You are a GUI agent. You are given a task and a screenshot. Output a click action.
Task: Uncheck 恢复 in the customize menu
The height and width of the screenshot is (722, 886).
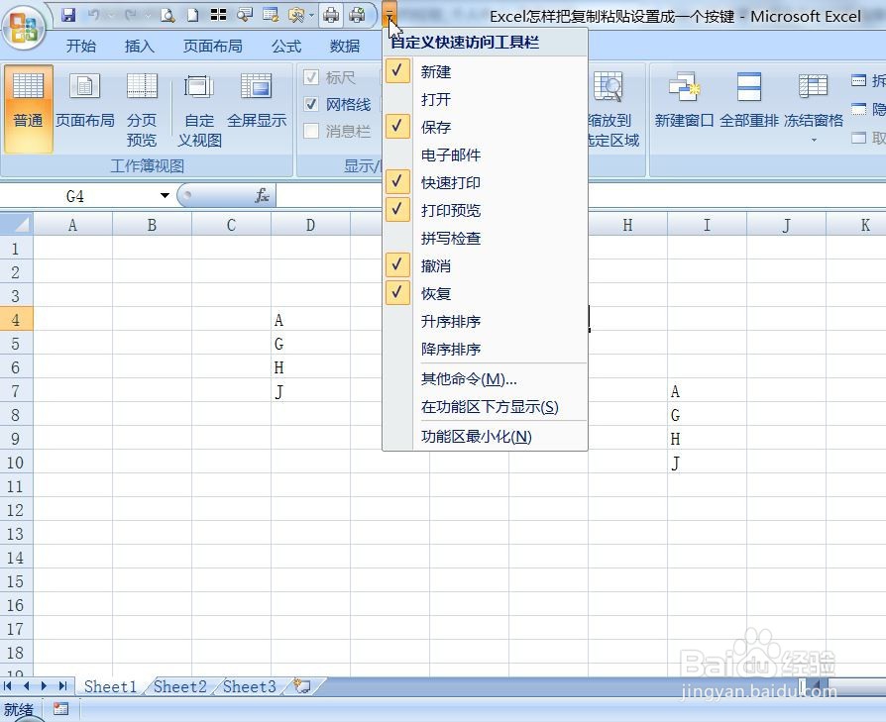(485, 293)
